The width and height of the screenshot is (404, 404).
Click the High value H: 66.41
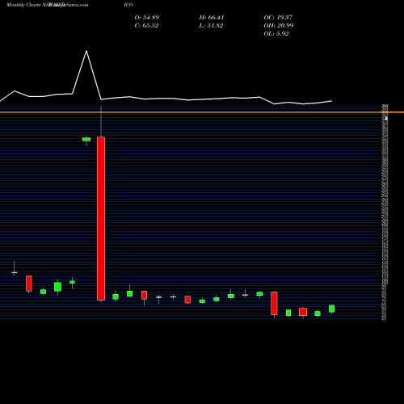pos(212,18)
